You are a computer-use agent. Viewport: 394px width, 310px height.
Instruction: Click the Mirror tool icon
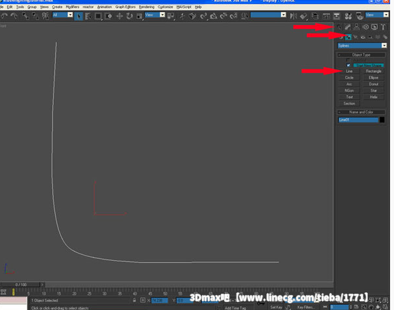pyautogui.click(x=293, y=16)
